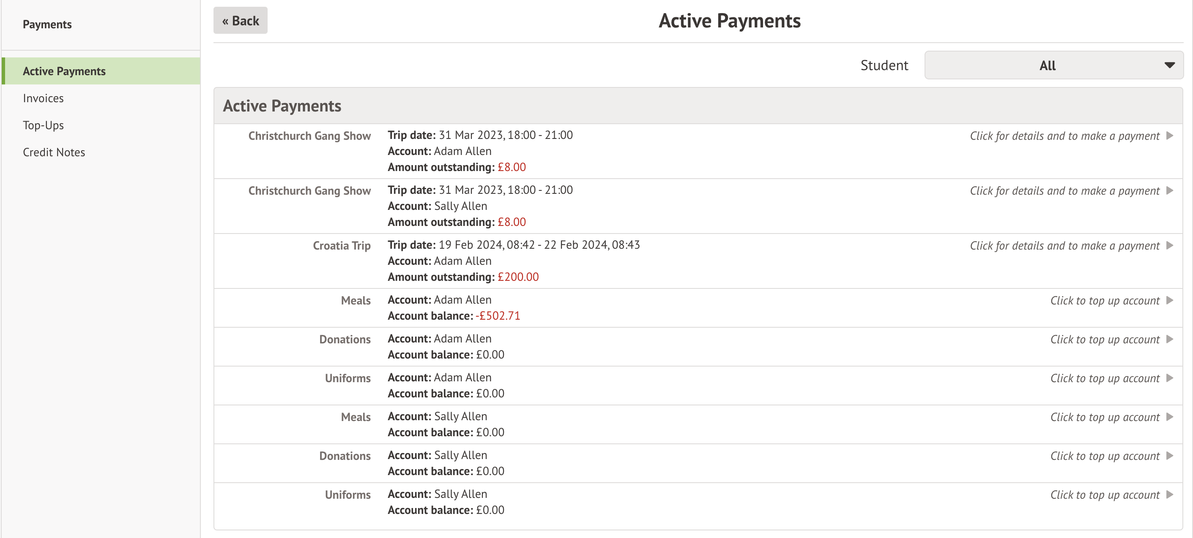This screenshot has height=538, width=1193.
Task: Open Credit Notes in the sidebar
Action: coord(54,152)
